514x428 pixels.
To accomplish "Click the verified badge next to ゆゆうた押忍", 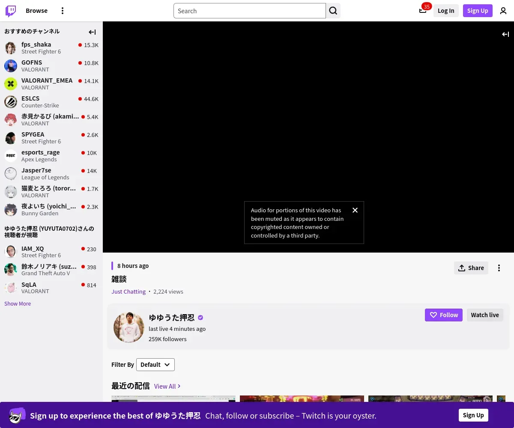I will (x=200, y=318).
